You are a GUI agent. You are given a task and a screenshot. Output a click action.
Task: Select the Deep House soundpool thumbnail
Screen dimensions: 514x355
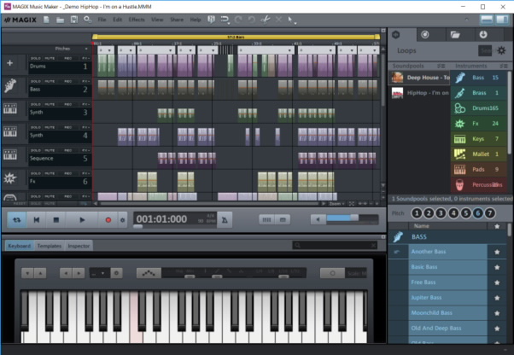(x=397, y=78)
